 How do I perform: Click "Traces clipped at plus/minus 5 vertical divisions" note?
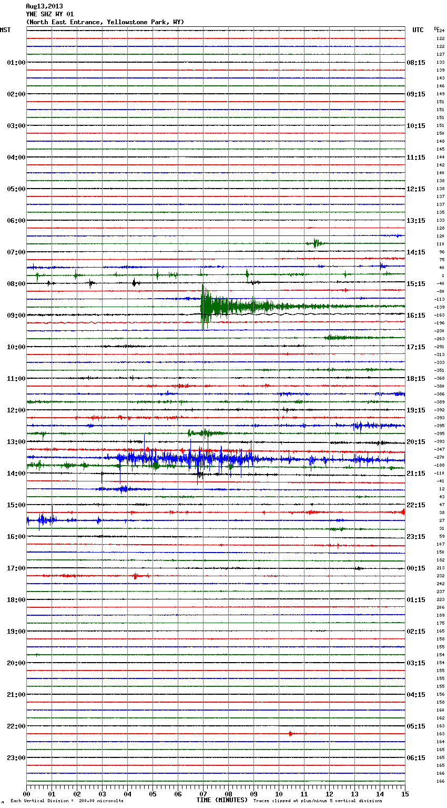[x=318, y=801]
